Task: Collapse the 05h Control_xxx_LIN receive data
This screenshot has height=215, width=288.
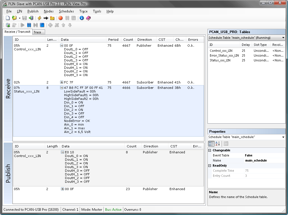Action: 62,46
